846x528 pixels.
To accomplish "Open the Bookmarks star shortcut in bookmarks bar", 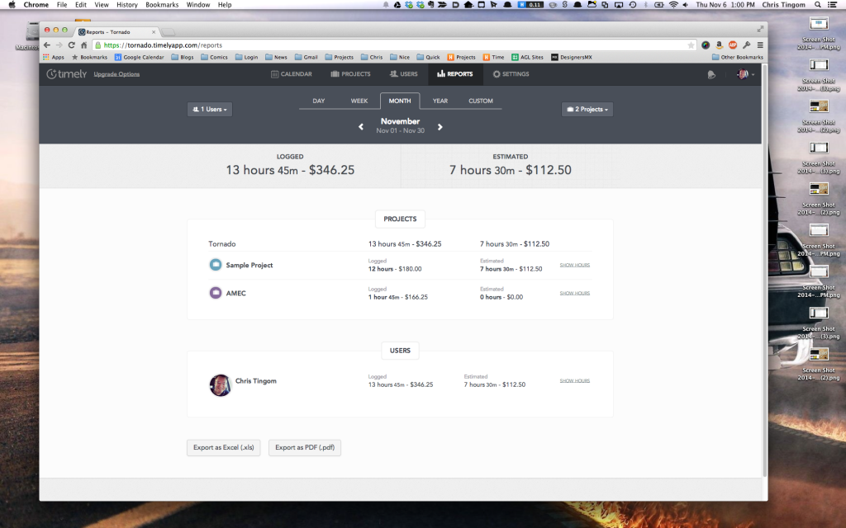I will [x=89, y=57].
